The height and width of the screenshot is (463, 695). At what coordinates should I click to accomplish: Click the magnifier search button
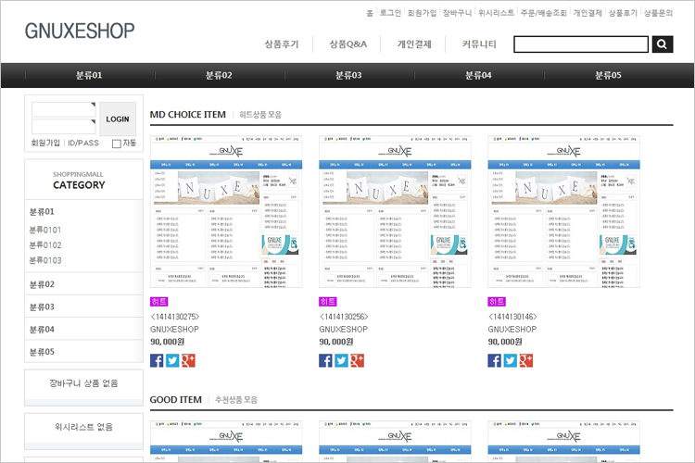(x=663, y=44)
